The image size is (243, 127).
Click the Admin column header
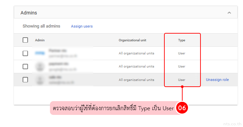pos(40,40)
